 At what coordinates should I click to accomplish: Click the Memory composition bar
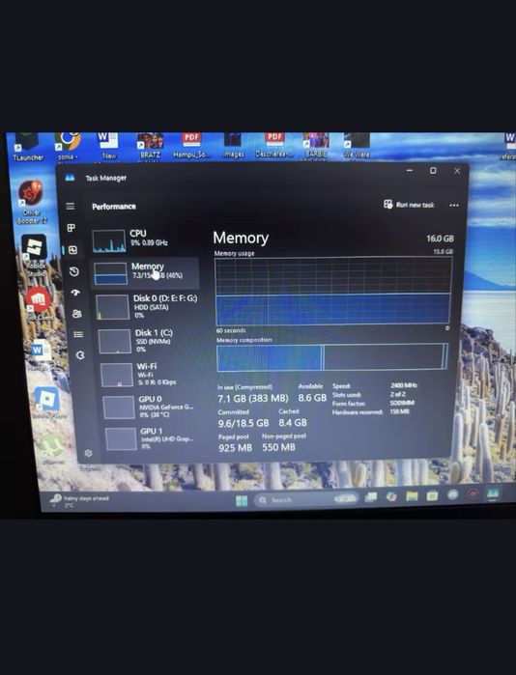point(332,357)
